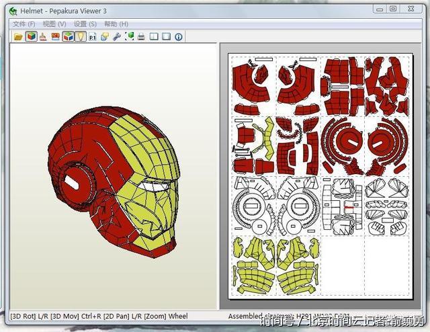
Task: Minimize the Pepakura Viewer window
Action: (380, 9)
